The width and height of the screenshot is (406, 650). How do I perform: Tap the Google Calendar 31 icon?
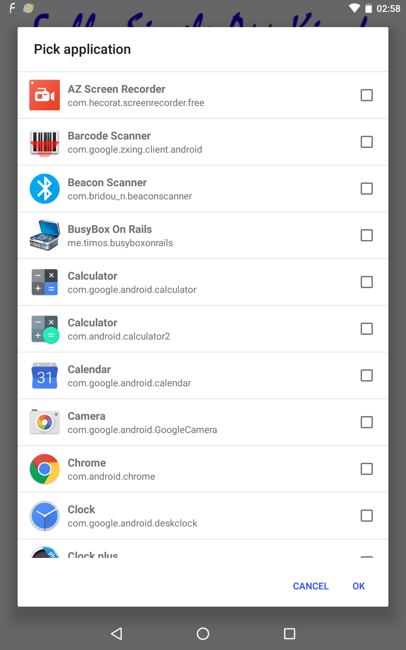(x=44, y=375)
